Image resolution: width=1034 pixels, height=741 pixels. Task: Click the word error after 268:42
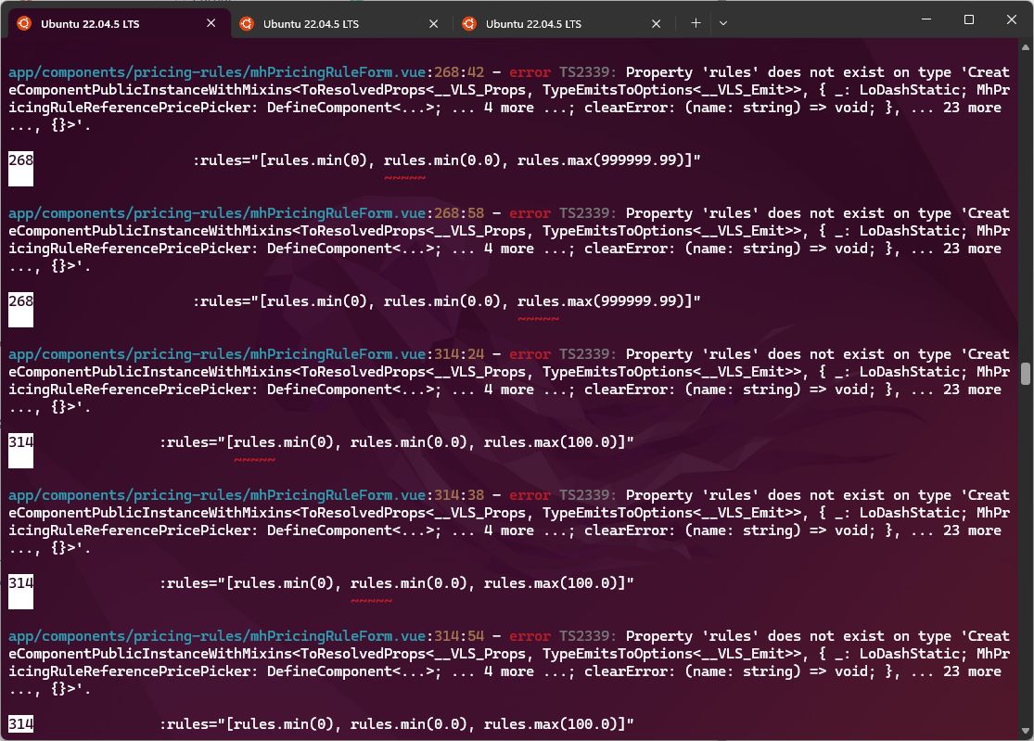coord(530,71)
